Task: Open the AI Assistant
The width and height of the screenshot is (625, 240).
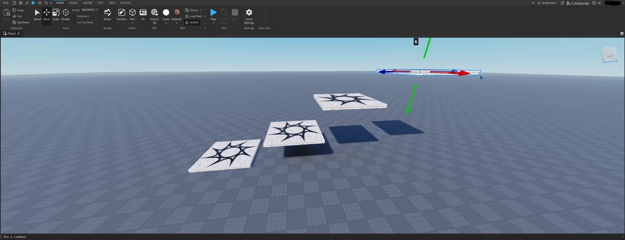Action: click(x=546, y=3)
